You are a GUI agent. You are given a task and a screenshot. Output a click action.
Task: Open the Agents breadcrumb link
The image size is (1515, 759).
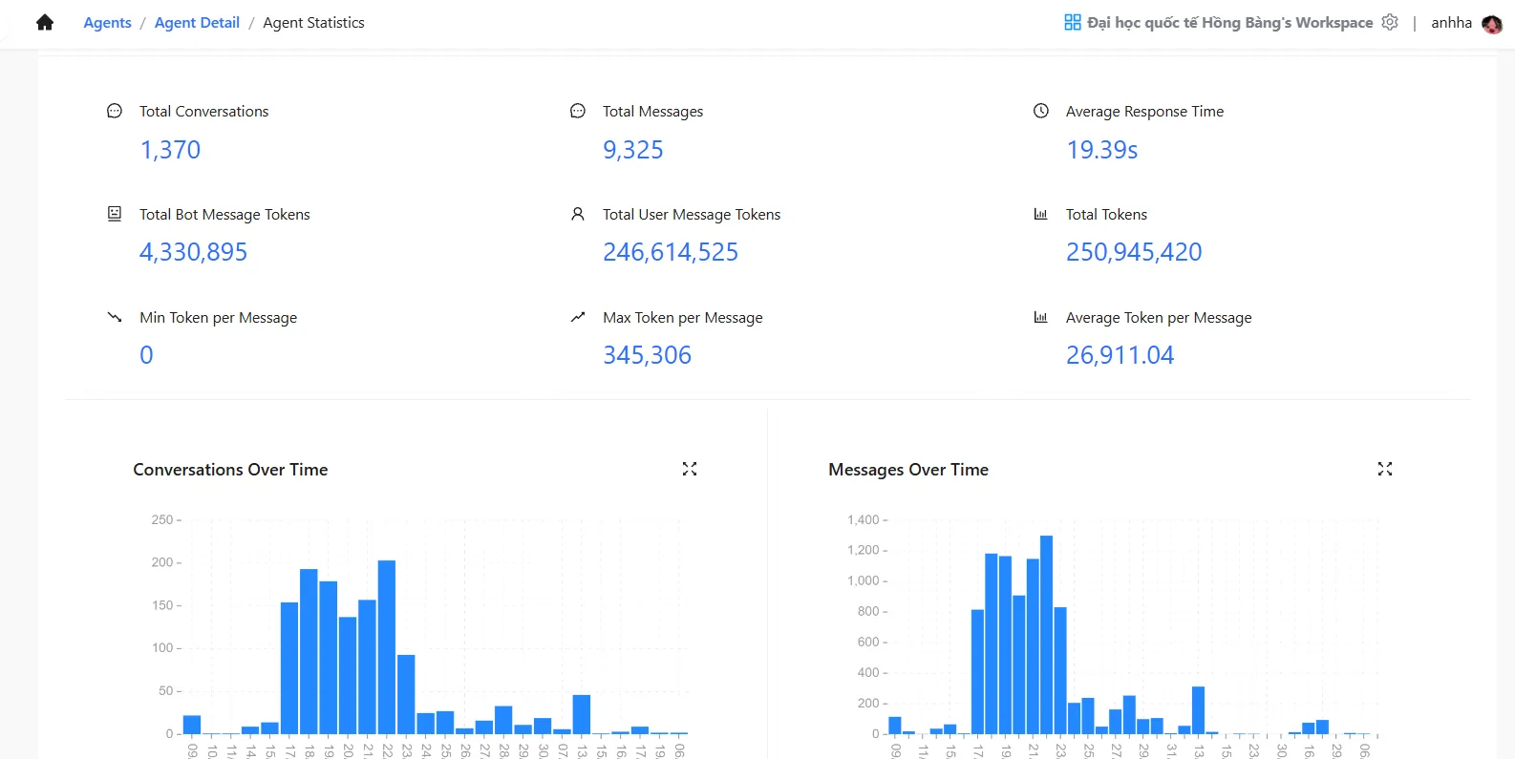click(x=107, y=23)
